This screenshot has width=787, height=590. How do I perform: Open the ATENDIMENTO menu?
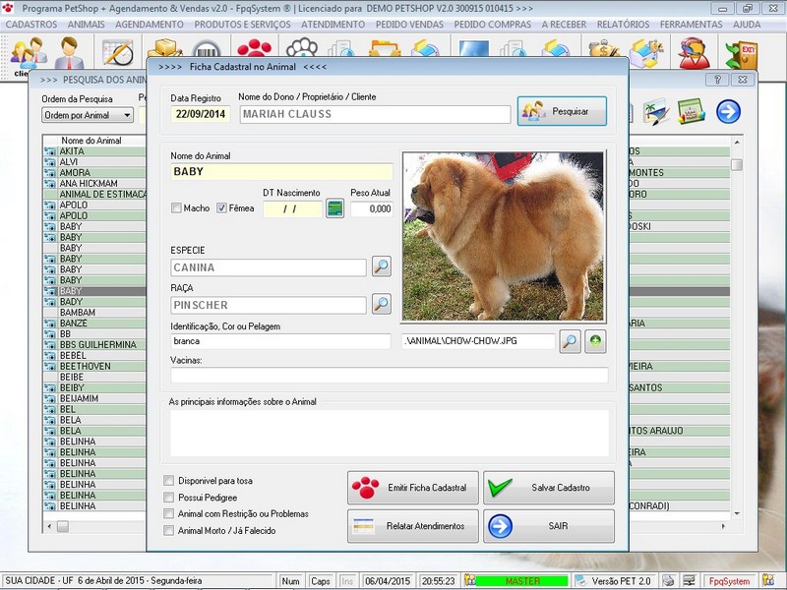333,24
